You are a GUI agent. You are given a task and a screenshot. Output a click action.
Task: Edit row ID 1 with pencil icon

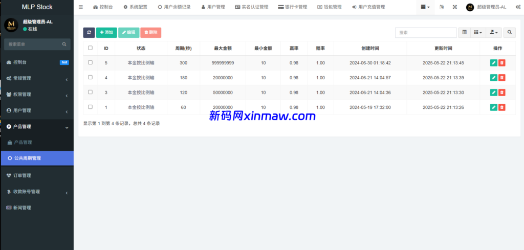coord(494,107)
